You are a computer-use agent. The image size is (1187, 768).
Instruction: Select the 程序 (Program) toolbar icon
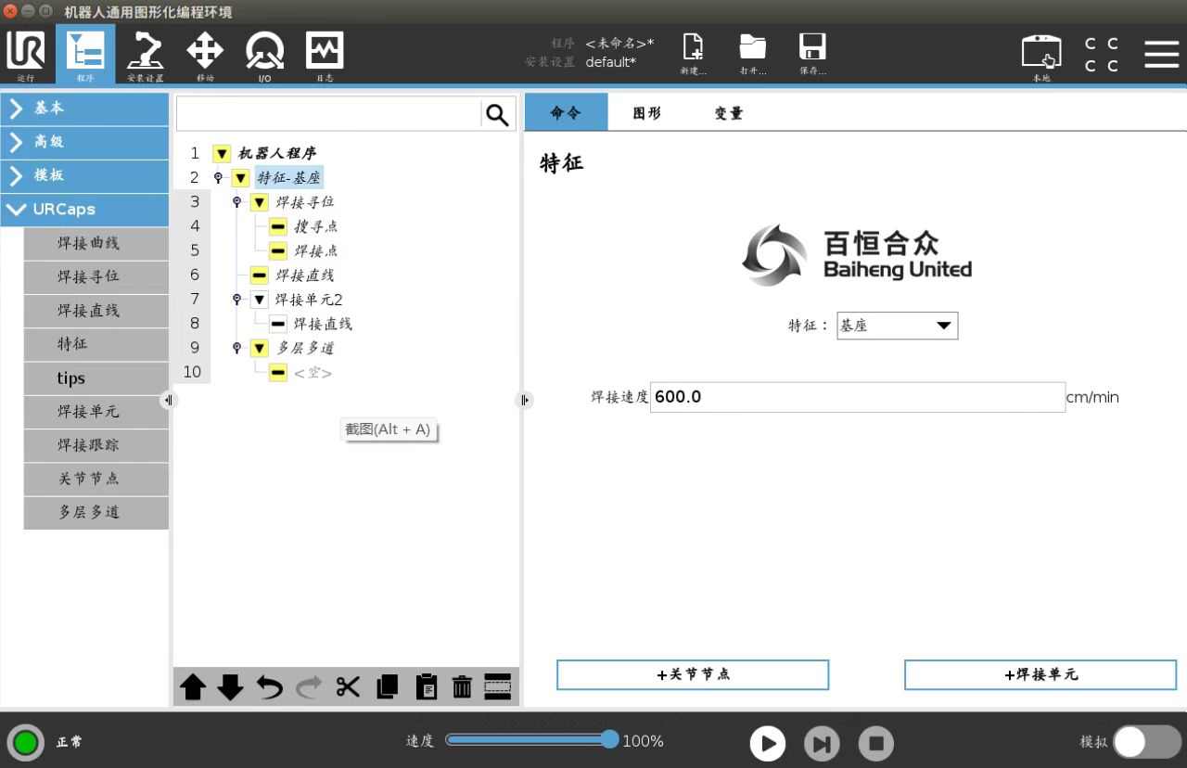[x=85, y=54]
